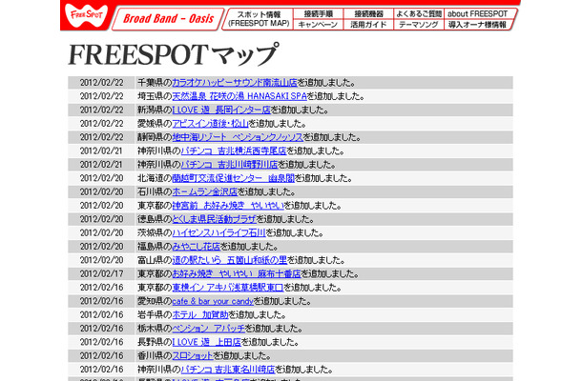Open お好み焼き やいやい 麻布十番店 link
The width and height of the screenshot is (582, 381).
coord(236,274)
